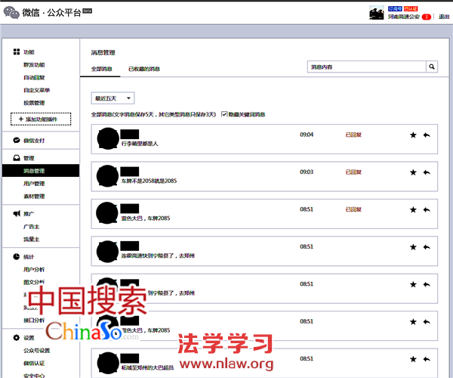This screenshot has width=453, height=378.
Task: Click the 已回复 label on 09:03 row
Action: pyautogui.click(x=353, y=172)
